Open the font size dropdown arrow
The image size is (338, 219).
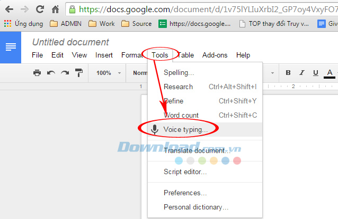click(x=272, y=73)
